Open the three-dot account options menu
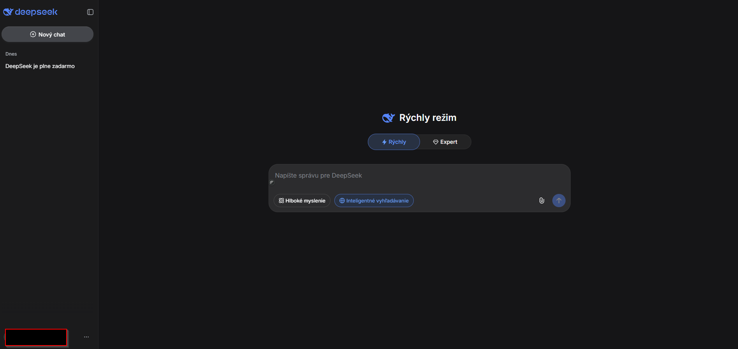The width and height of the screenshot is (738, 349). tap(86, 337)
